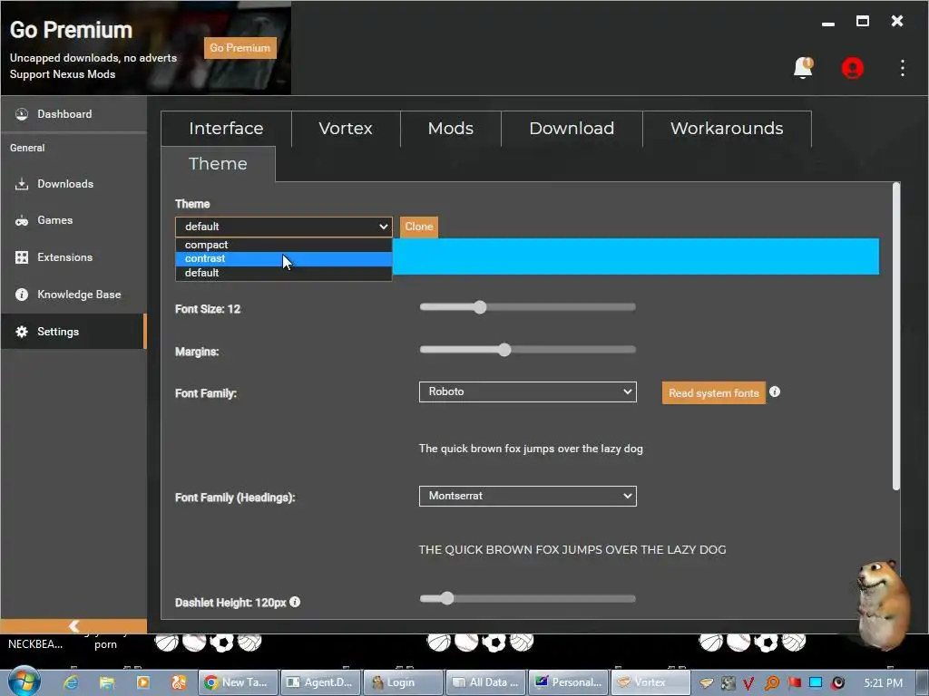The width and height of the screenshot is (929, 696).
Task: Open UC Browser icon on taskbar
Action: coord(179,681)
